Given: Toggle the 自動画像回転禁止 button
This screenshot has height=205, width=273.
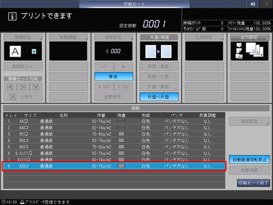Looking at the screenshot, I should click(249, 160).
